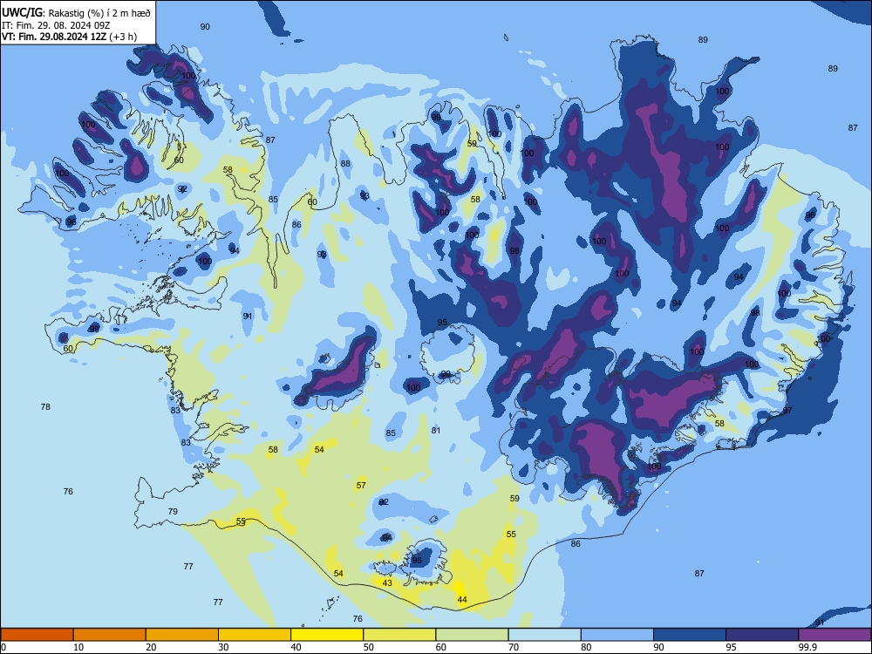Click the 57 humidity value on the map
Screen dimensions: 872x654
click(x=361, y=486)
